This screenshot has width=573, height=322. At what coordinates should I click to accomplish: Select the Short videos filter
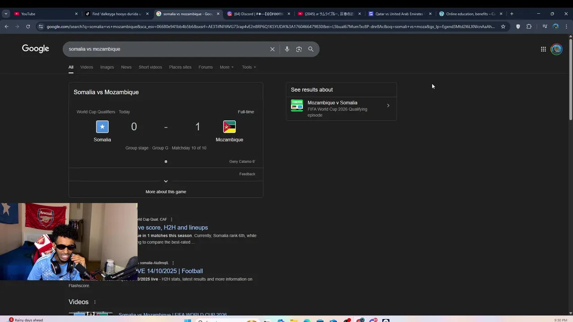pos(150,67)
